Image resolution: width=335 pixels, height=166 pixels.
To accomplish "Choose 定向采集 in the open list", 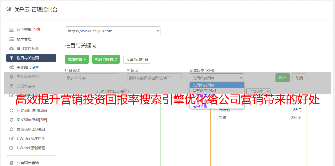I will click(217, 106).
